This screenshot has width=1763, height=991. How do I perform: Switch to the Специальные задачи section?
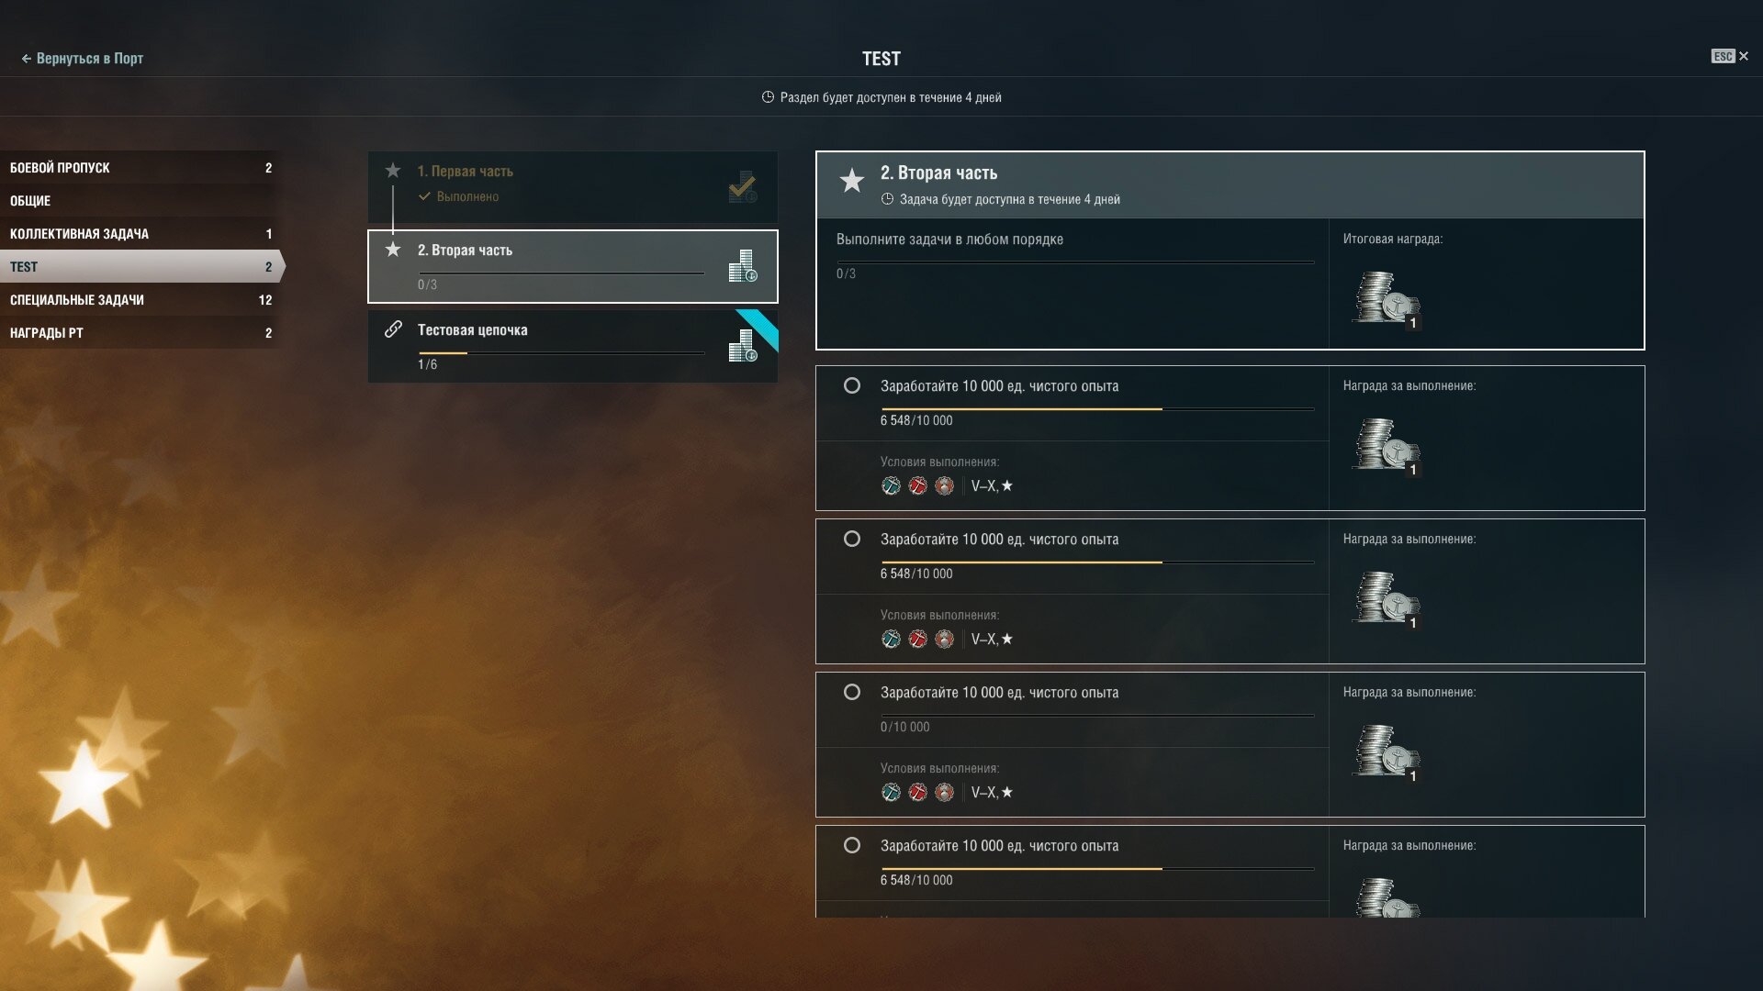point(140,300)
